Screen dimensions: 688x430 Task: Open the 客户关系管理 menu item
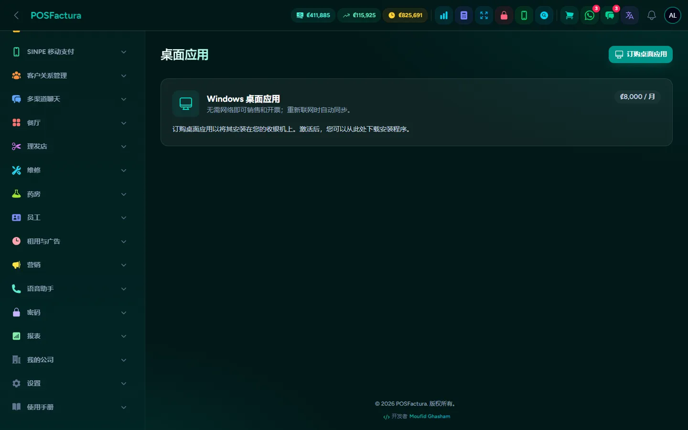(69, 75)
